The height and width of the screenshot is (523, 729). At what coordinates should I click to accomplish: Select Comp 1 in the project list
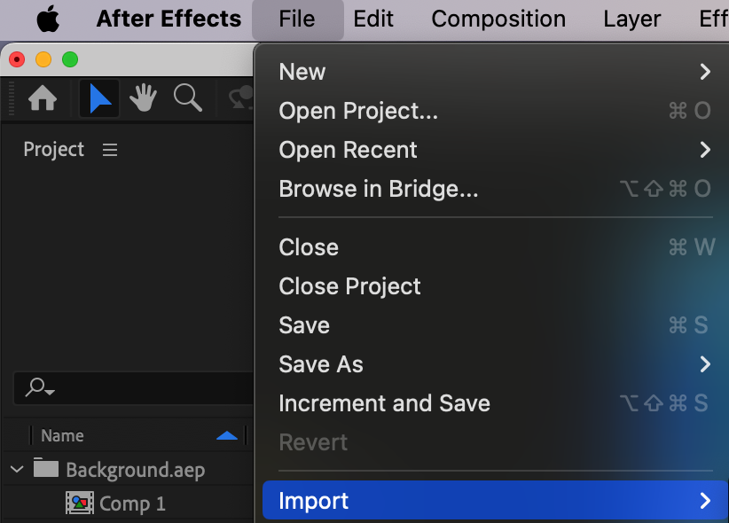pos(132,503)
